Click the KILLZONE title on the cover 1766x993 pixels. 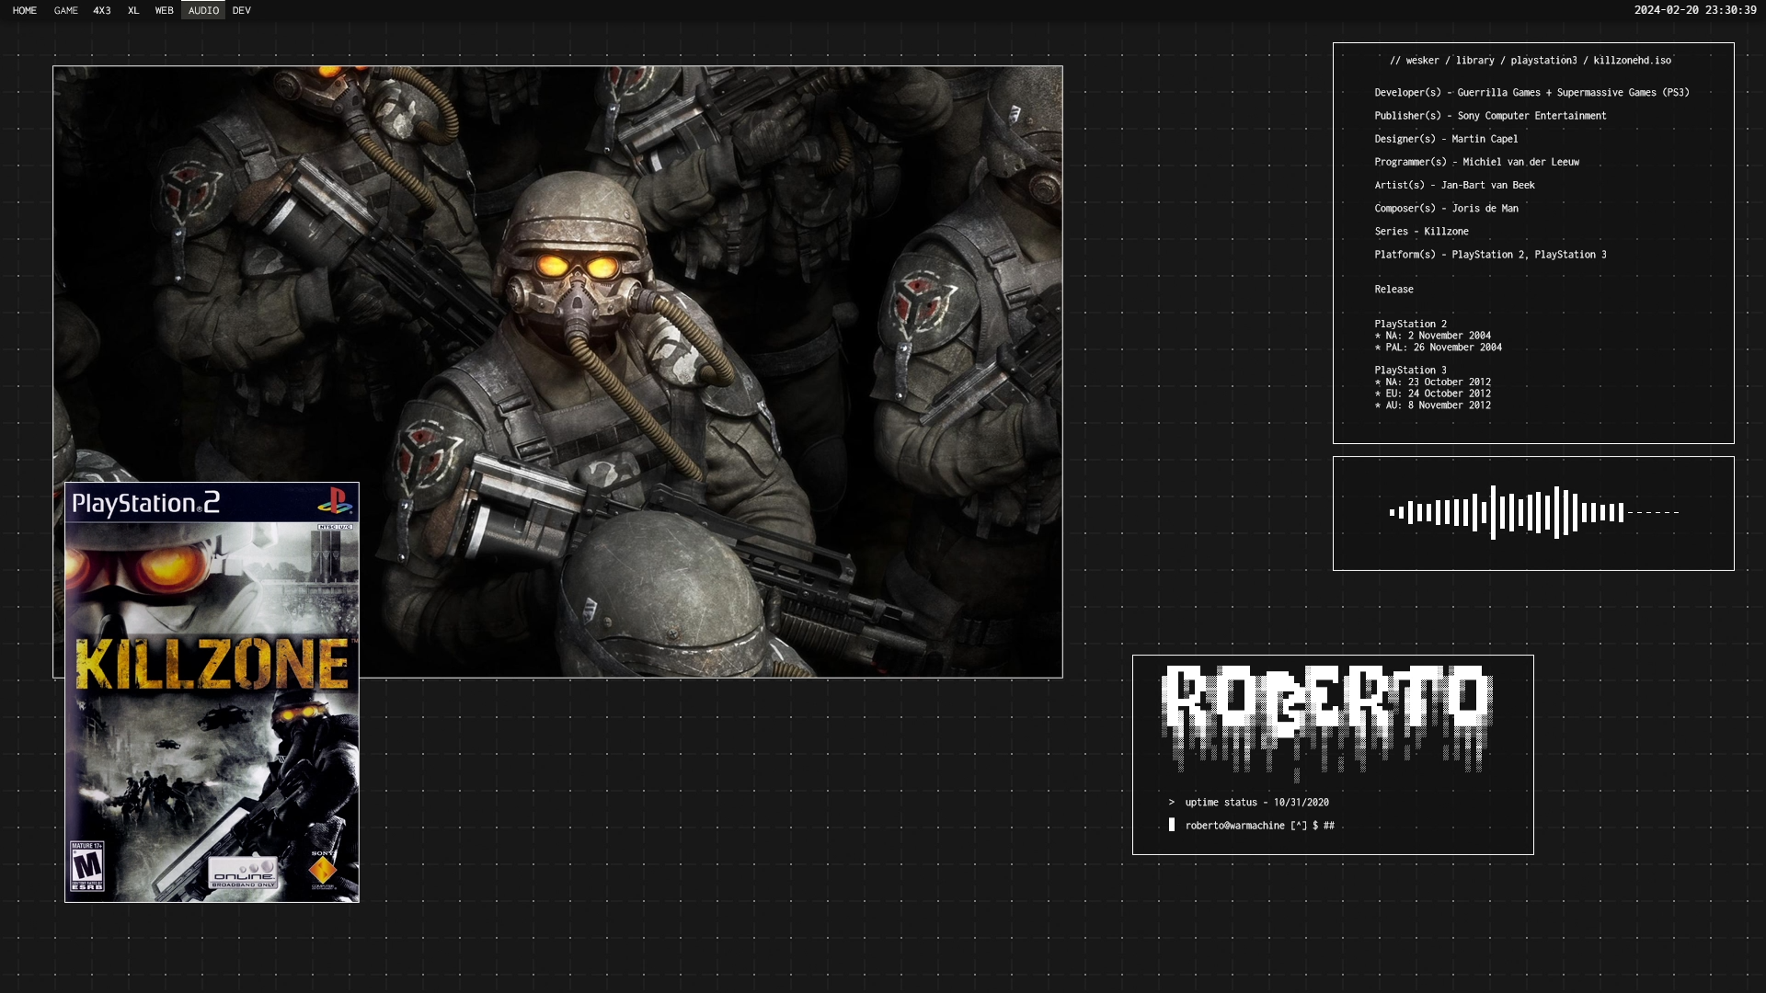[x=212, y=664]
